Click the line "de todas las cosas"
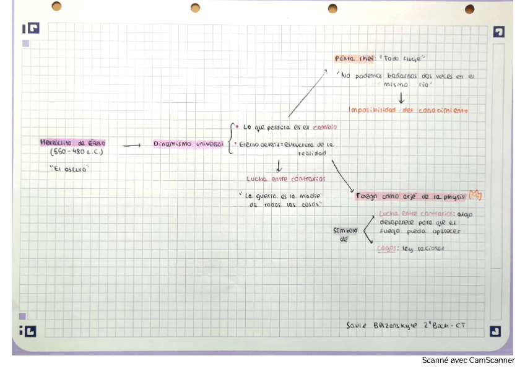 (285, 204)
